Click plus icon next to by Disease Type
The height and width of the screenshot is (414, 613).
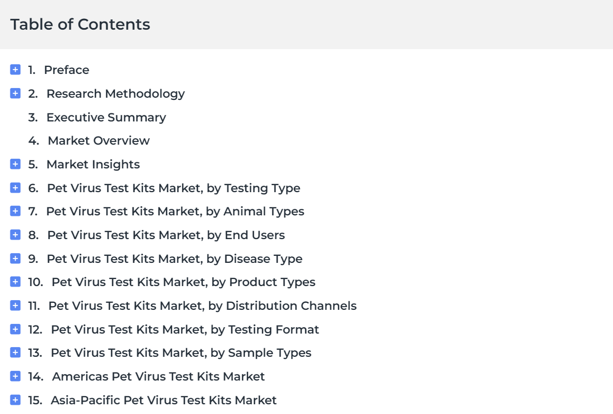pyautogui.click(x=15, y=258)
